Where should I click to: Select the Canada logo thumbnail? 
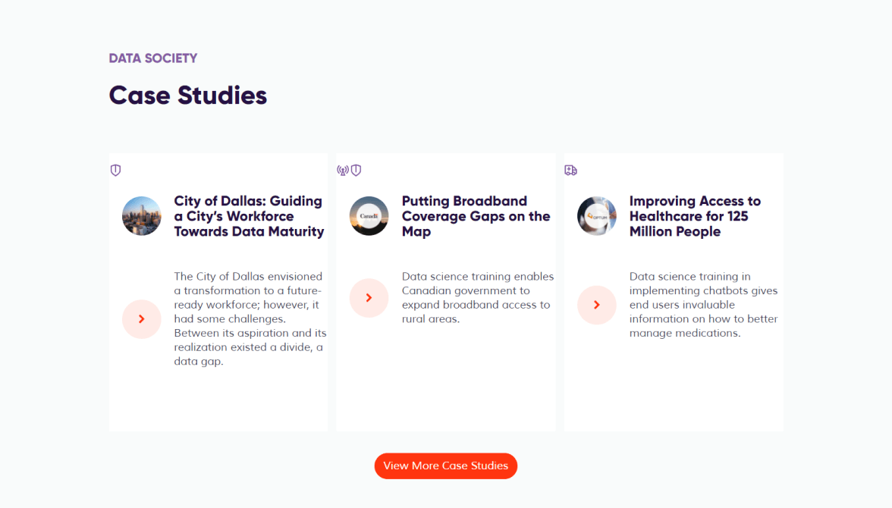369,216
